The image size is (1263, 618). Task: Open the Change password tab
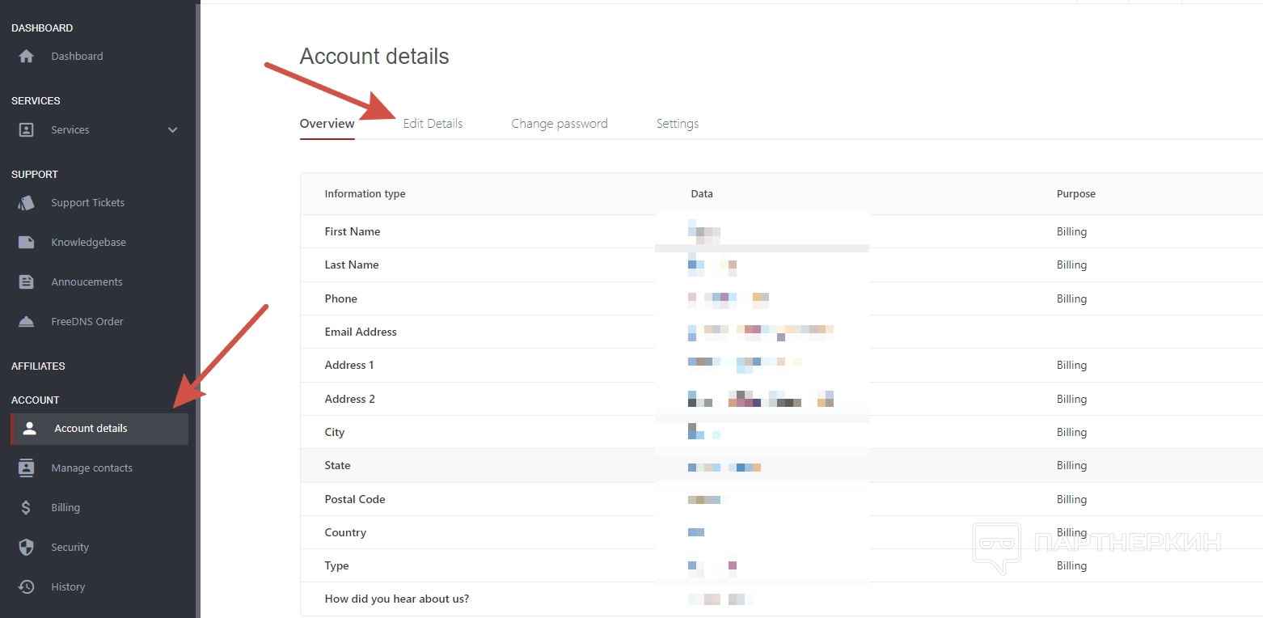click(560, 124)
